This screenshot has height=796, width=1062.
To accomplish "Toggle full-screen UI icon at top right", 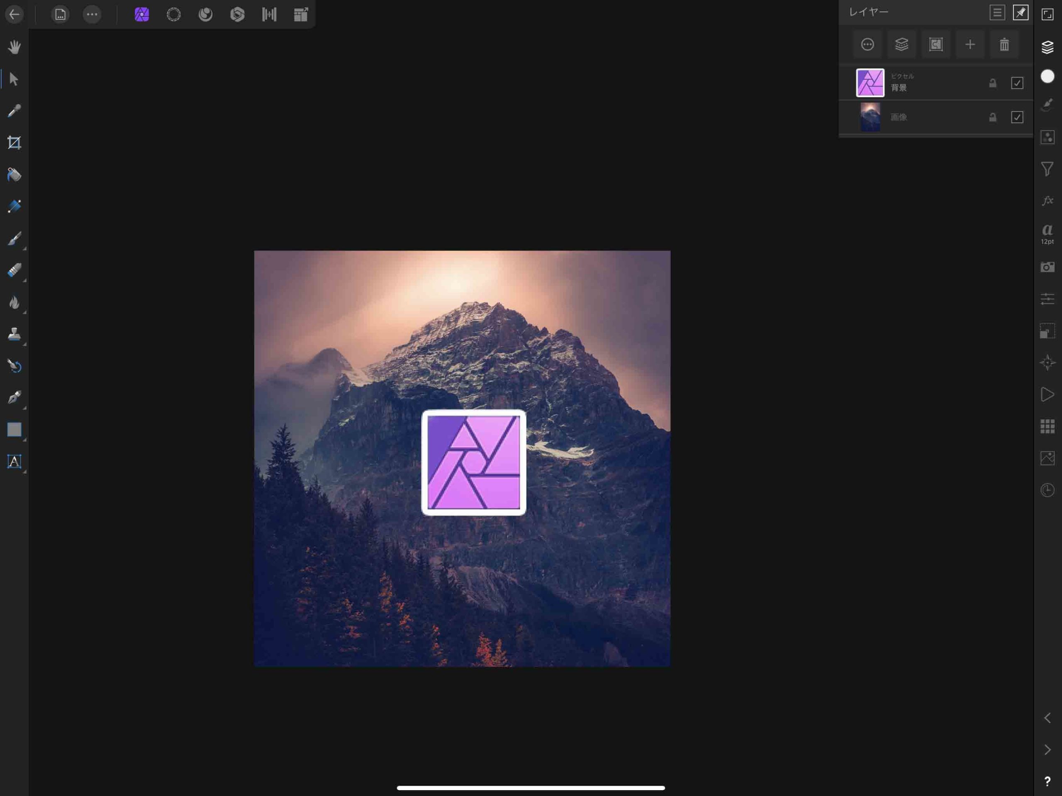I will [x=1047, y=15].
